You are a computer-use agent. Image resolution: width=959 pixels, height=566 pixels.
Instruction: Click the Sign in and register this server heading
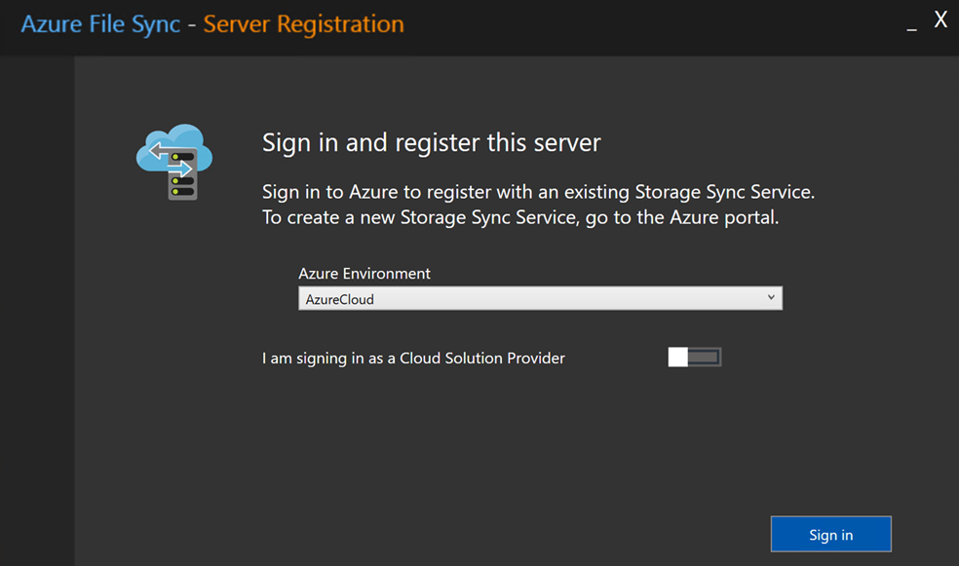tap(432, 142)
